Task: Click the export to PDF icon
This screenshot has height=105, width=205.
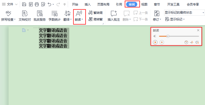Action: point(31,4)
